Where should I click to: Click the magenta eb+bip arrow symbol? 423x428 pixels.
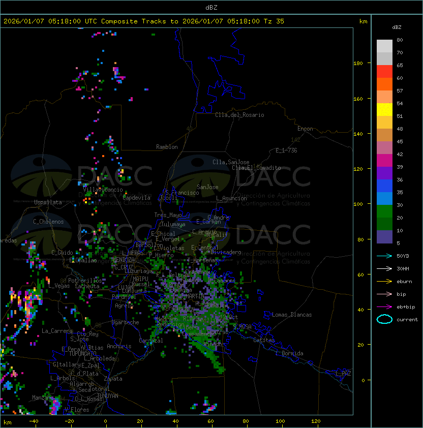[384, 307]
